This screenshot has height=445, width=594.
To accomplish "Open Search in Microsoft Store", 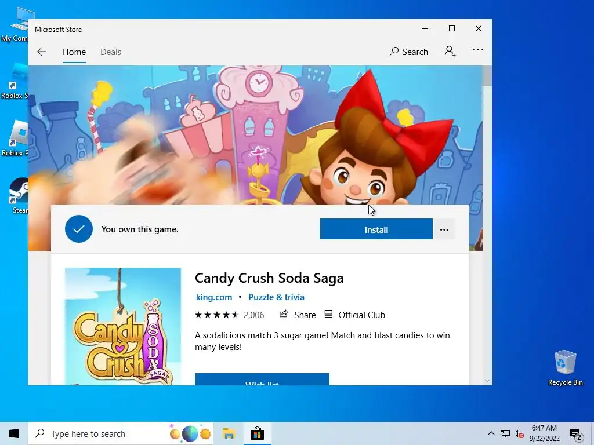I will [408, 52].
